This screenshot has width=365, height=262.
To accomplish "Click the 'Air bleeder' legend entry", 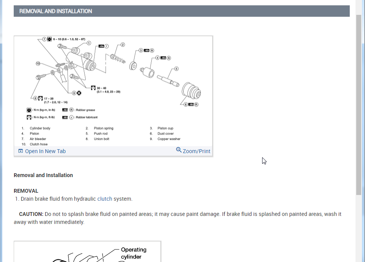I will point(38,139).
